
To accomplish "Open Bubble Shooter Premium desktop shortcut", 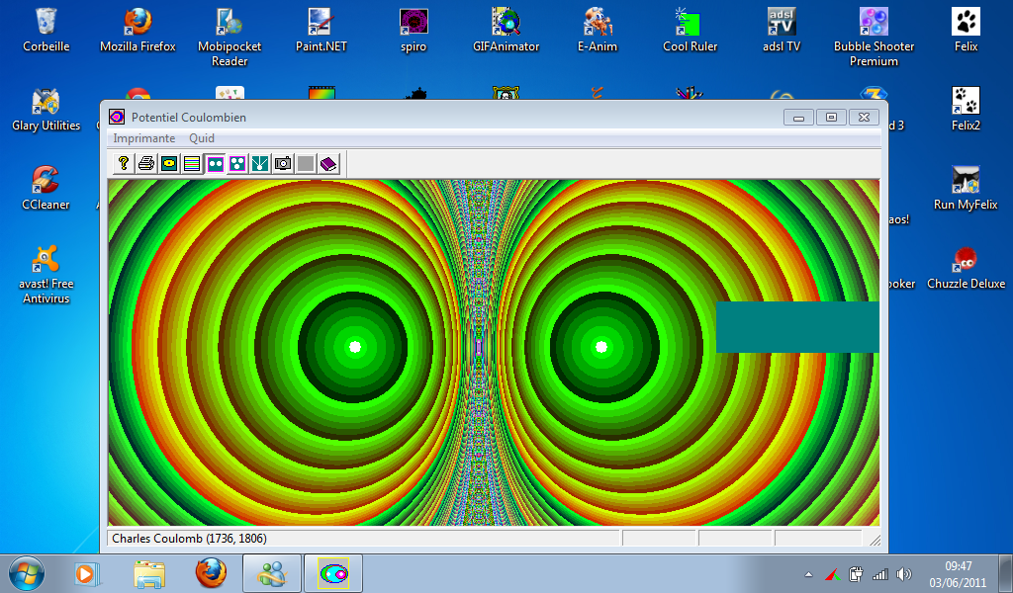I will coord(873,35).
